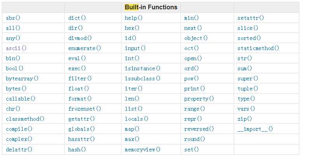
Task: Select the min() link
Action: tap(191, 18)
